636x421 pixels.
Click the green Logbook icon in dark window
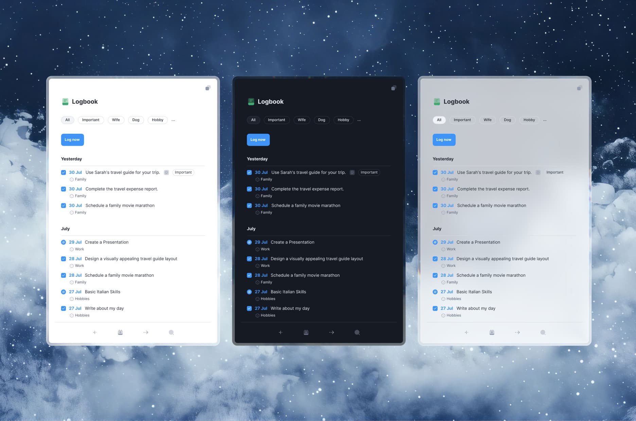tap(251, 102)
